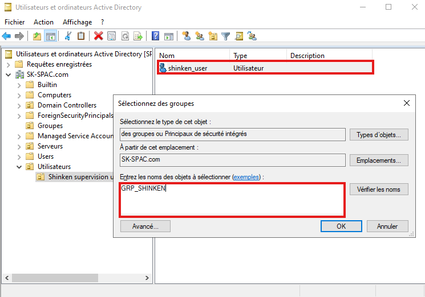Image resolution: width=425 pixels, height=297 pixels.
Task: Click the Export list icon
Action: [137, 36]
